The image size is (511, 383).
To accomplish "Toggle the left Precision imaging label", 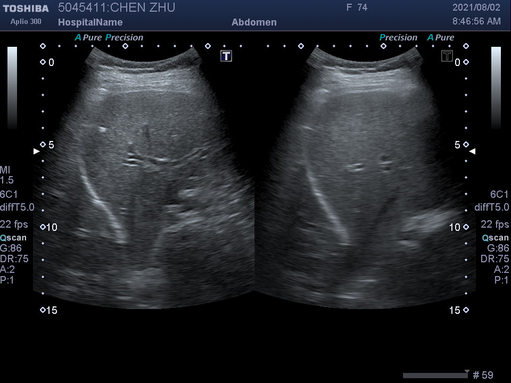I will [x=124, y=38].
